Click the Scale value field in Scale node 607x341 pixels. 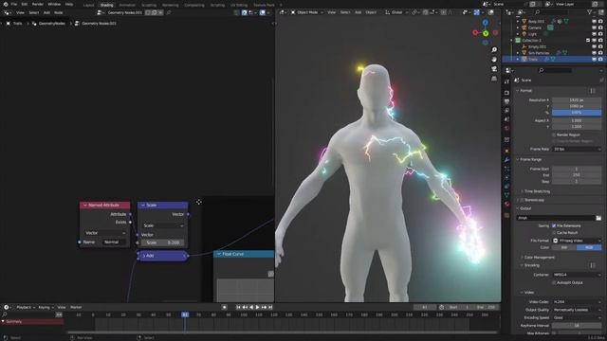[x=162, y=242]
